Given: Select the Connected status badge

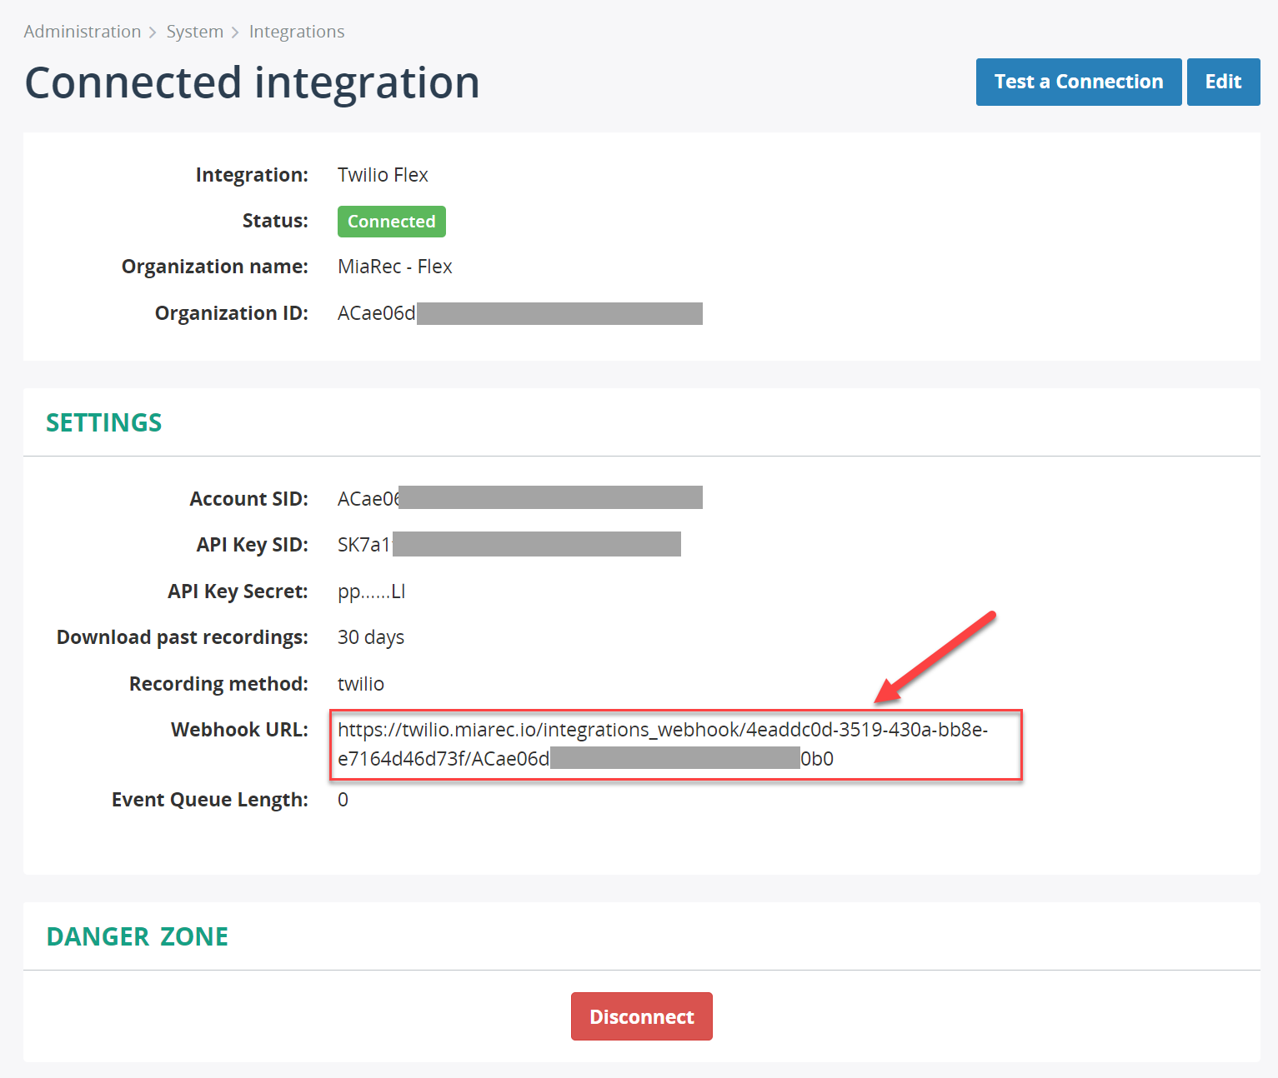Looking at the screenshot, I should (x=392, y=222).
